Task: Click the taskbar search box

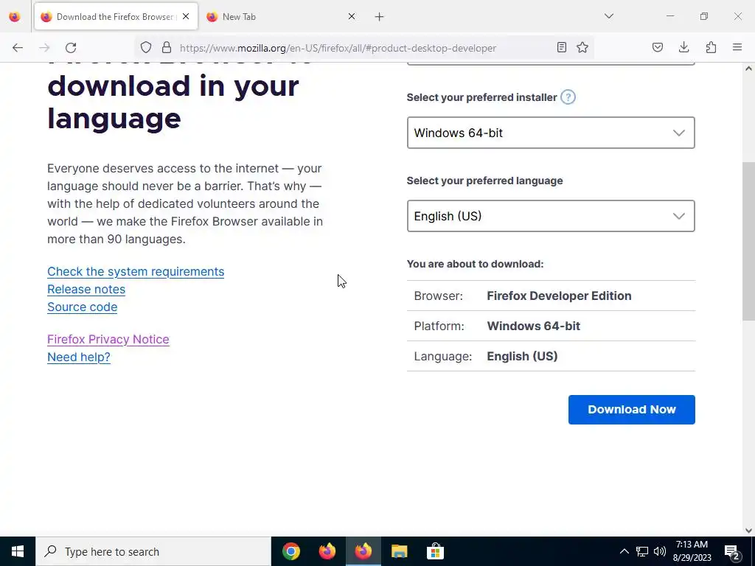Action: [153, 551]
